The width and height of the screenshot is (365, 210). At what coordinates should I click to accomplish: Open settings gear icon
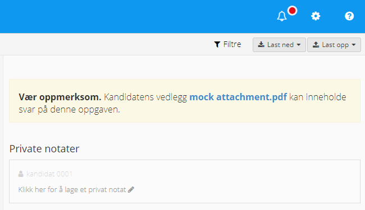tap(316, 16)
